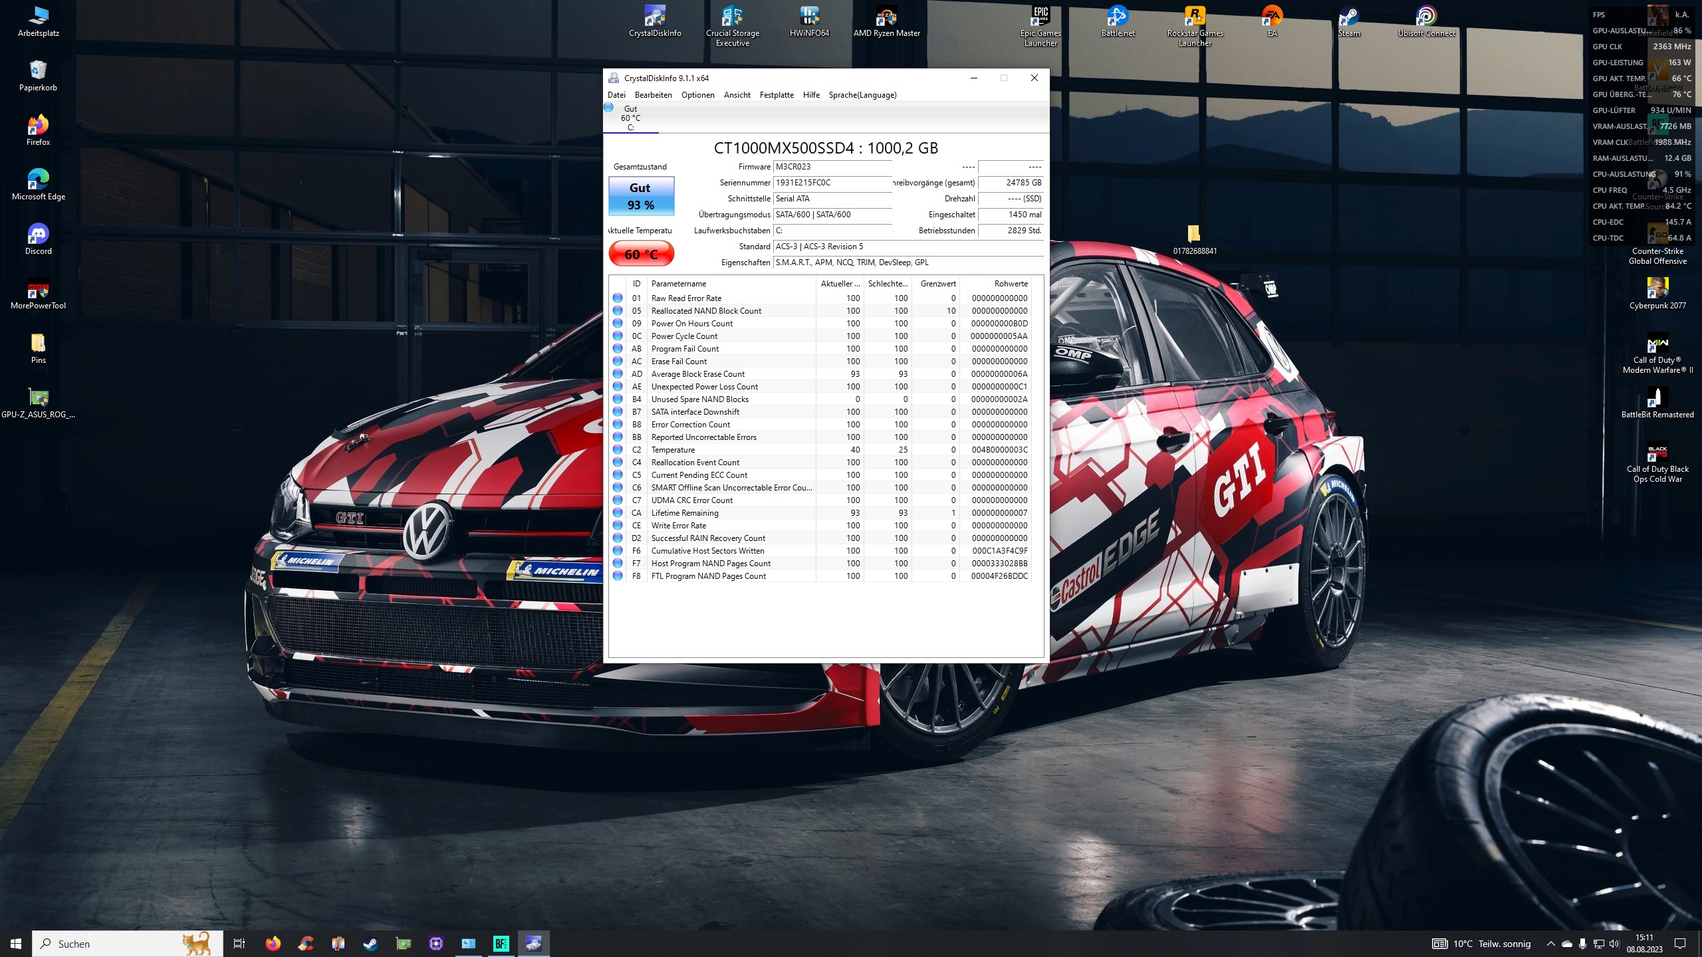Click the Steam icon in taskbar
This screenshot has width=1702, height=957.
(370, 943)
